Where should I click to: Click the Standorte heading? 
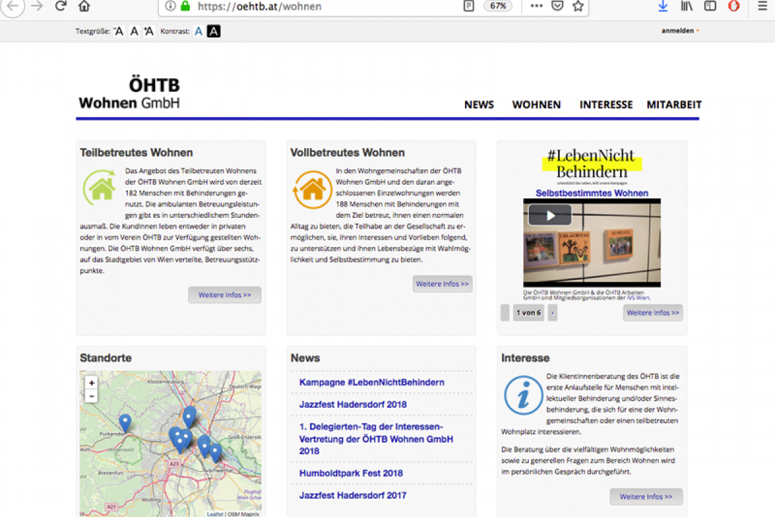[x=106, y=358]
